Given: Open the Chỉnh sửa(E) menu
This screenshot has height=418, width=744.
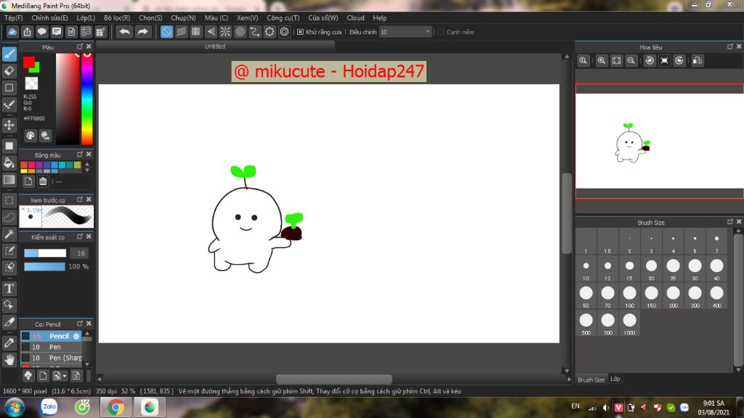Looking at the screenshot, I should pos(49,18).
